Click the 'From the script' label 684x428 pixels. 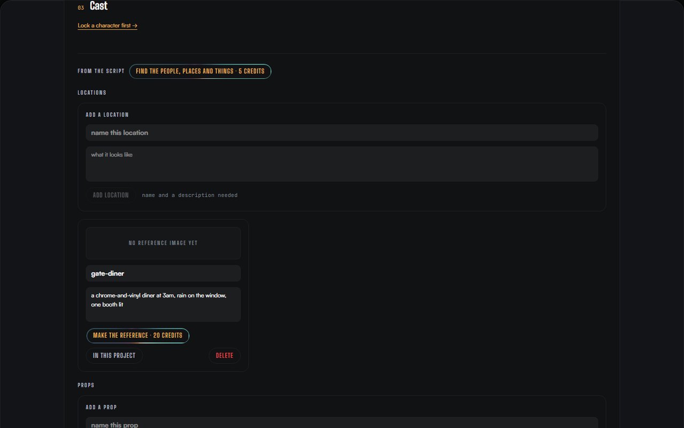[x=101, y=71]
